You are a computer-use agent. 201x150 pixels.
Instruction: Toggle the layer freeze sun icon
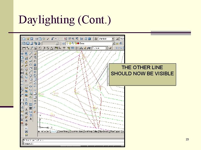pos(70,44)
